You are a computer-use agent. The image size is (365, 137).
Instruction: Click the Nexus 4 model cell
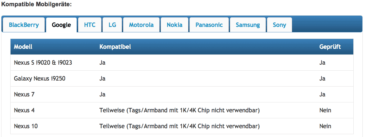[x=24, y=110]
